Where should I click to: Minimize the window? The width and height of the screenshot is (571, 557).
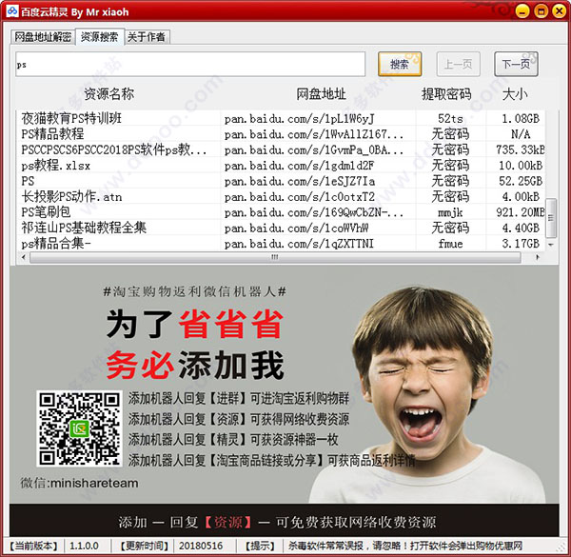click(x=522, y=11)
